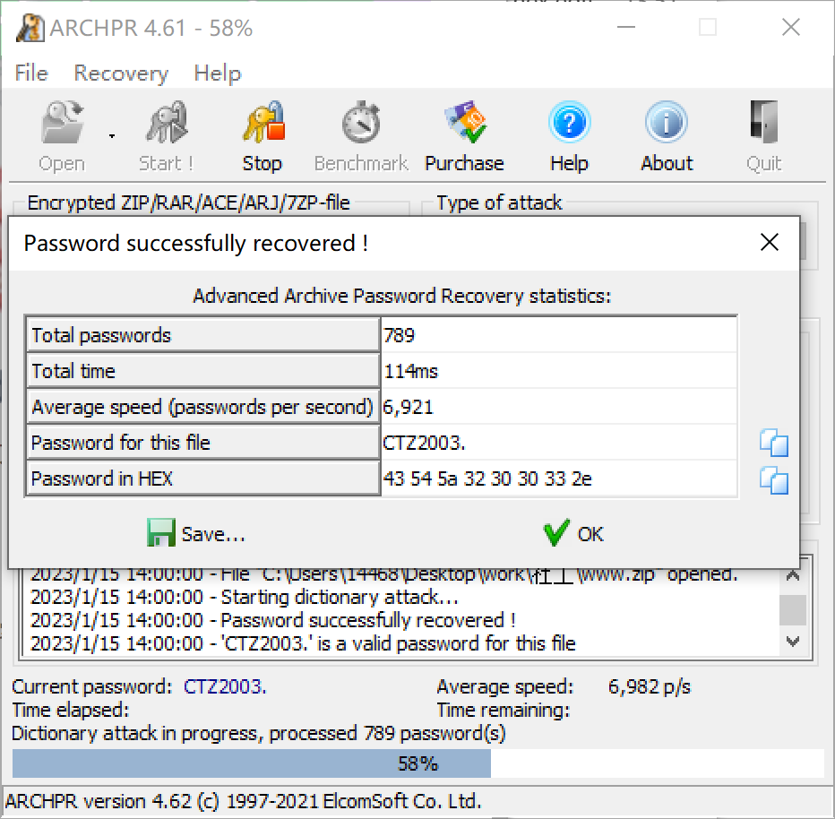Close the Password successfully recovered dialog
The width and height of the screenshot is (835, 819).
click(770, 243)
